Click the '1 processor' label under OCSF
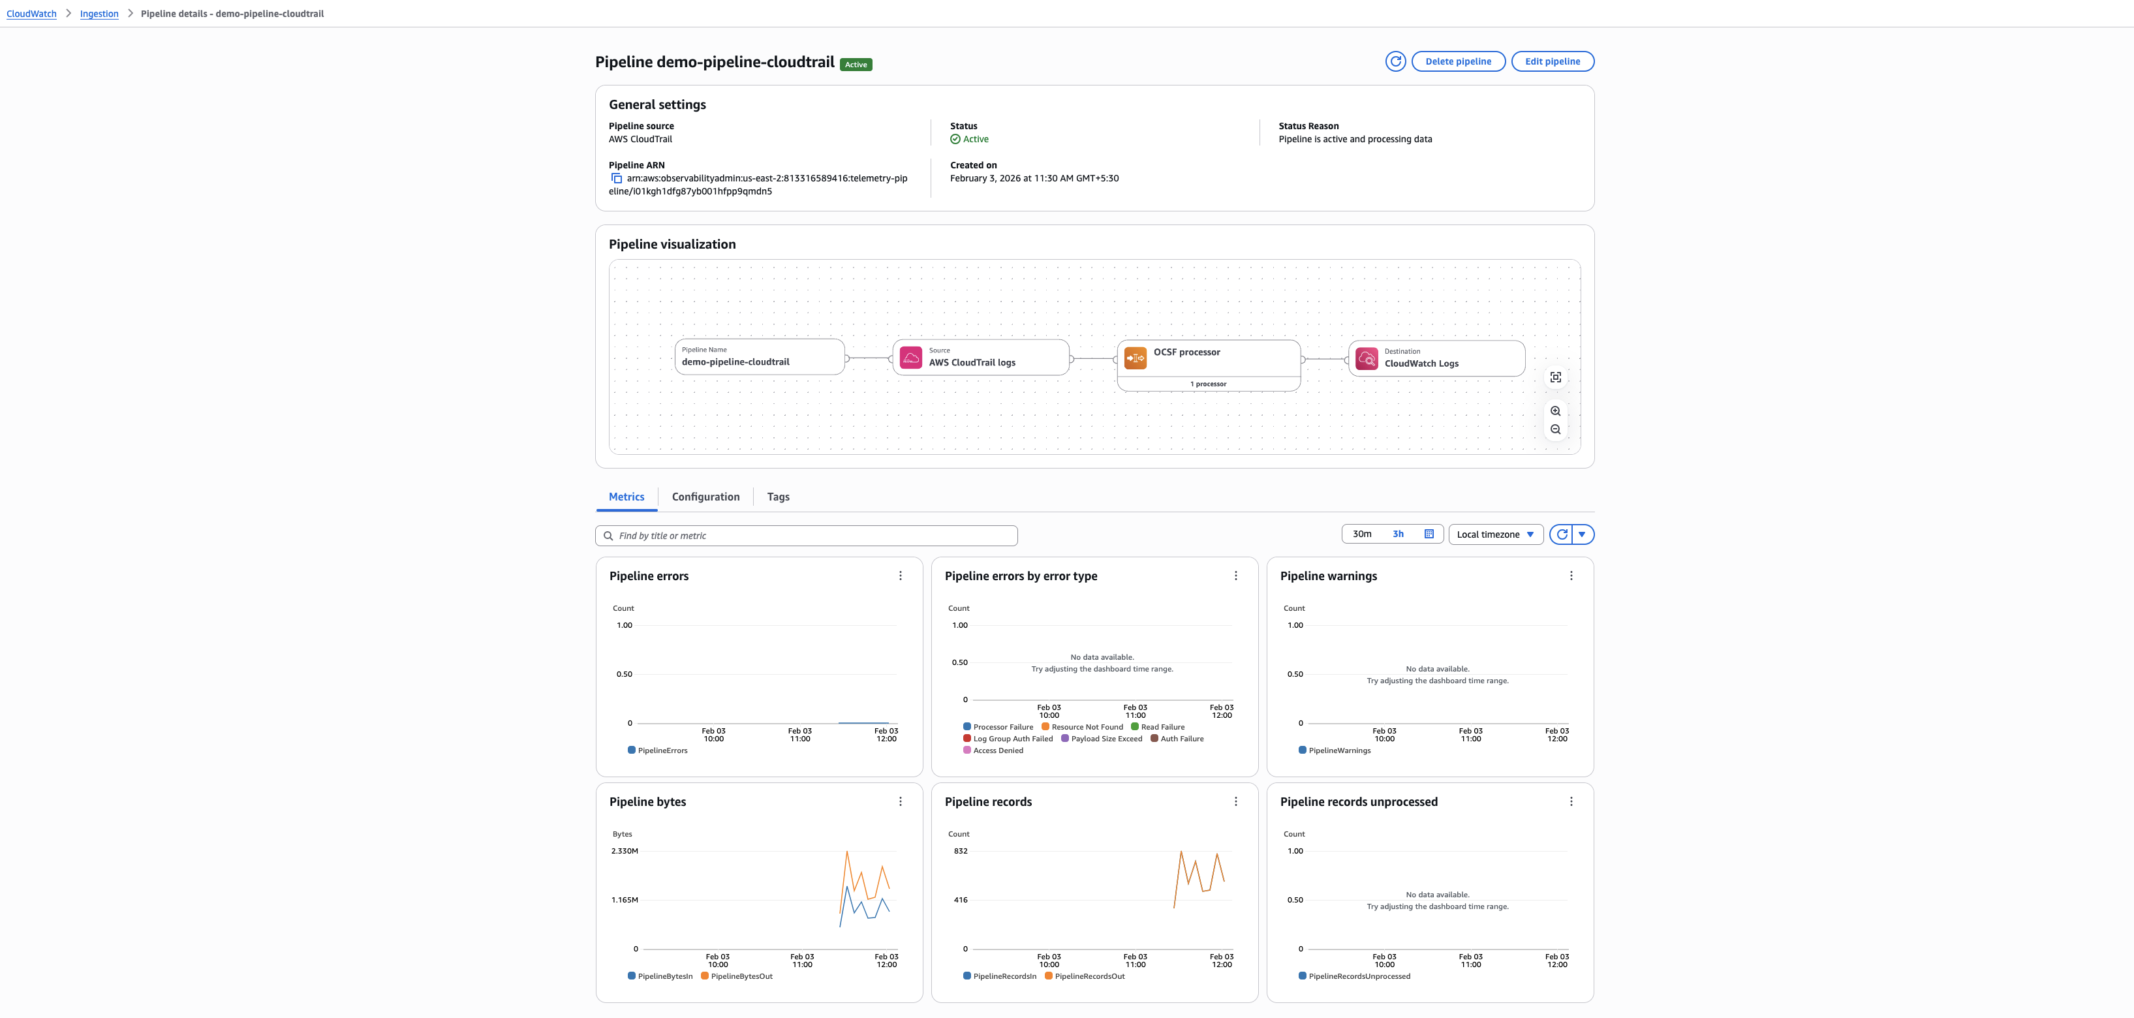The width and height of the screenshot is (2134, 1018). (x=1209, y=384)
